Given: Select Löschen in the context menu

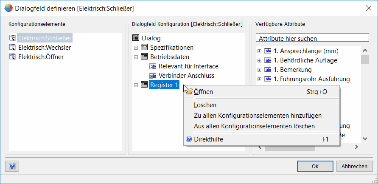Looking at the screenshot, I should (x=205, y=105).
